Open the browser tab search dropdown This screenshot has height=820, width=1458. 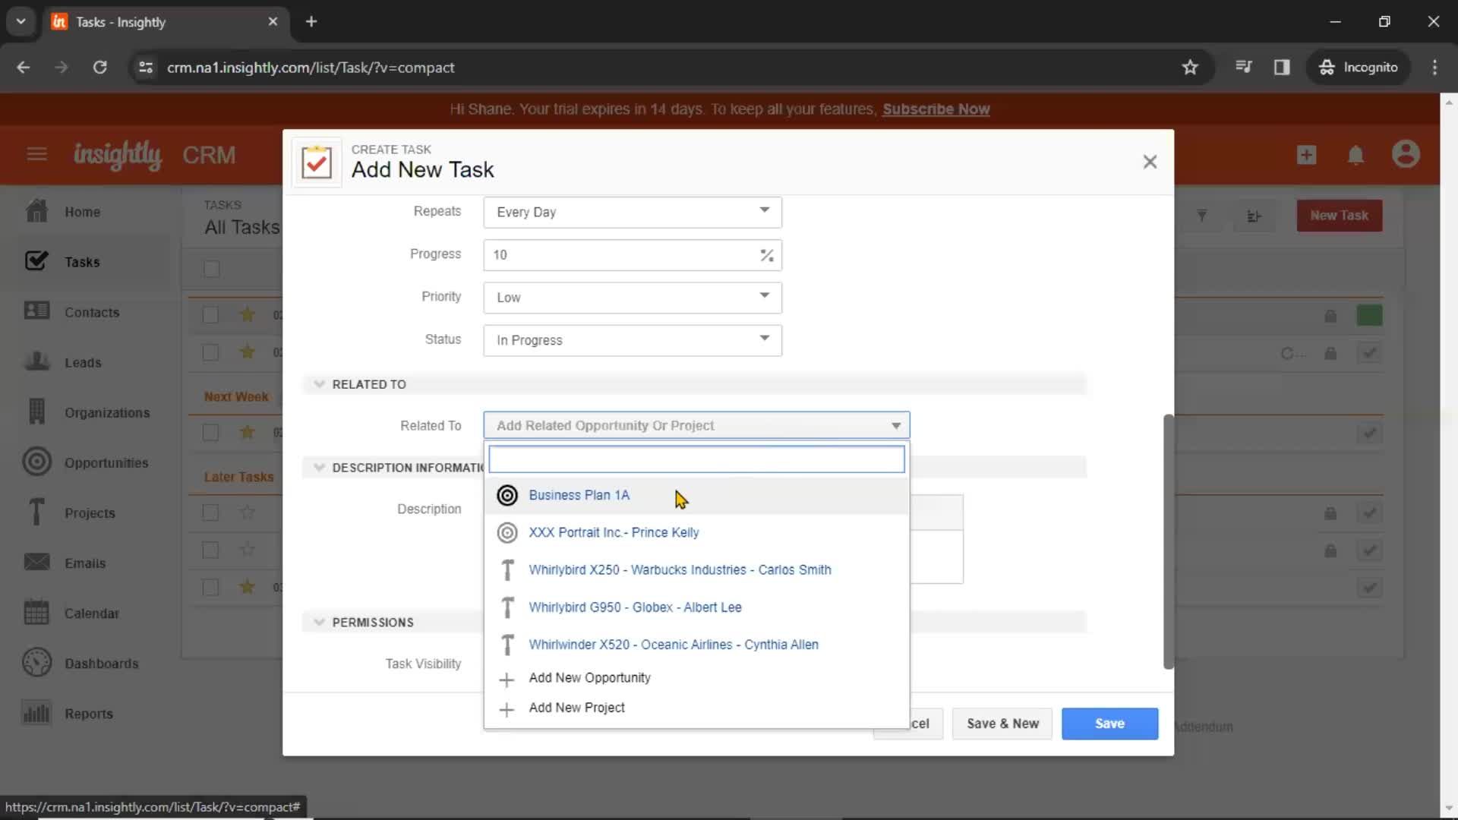(21, 21)
